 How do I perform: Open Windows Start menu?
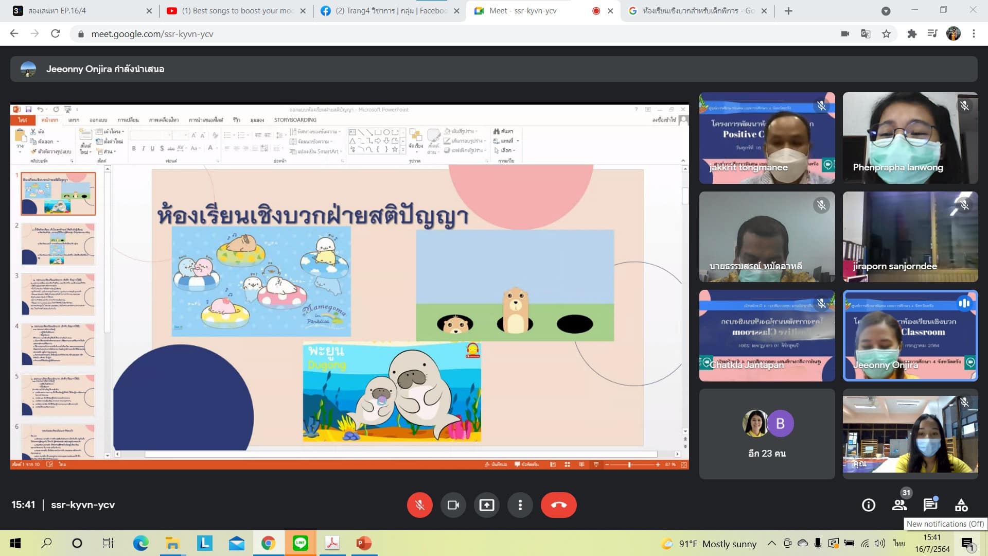click(x=15, y=543)
